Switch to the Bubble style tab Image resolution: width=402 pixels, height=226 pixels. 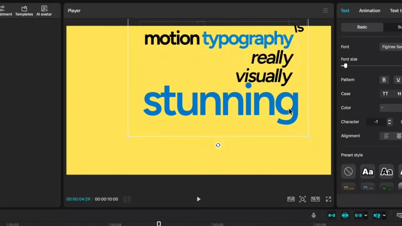(x=400, y=27)
